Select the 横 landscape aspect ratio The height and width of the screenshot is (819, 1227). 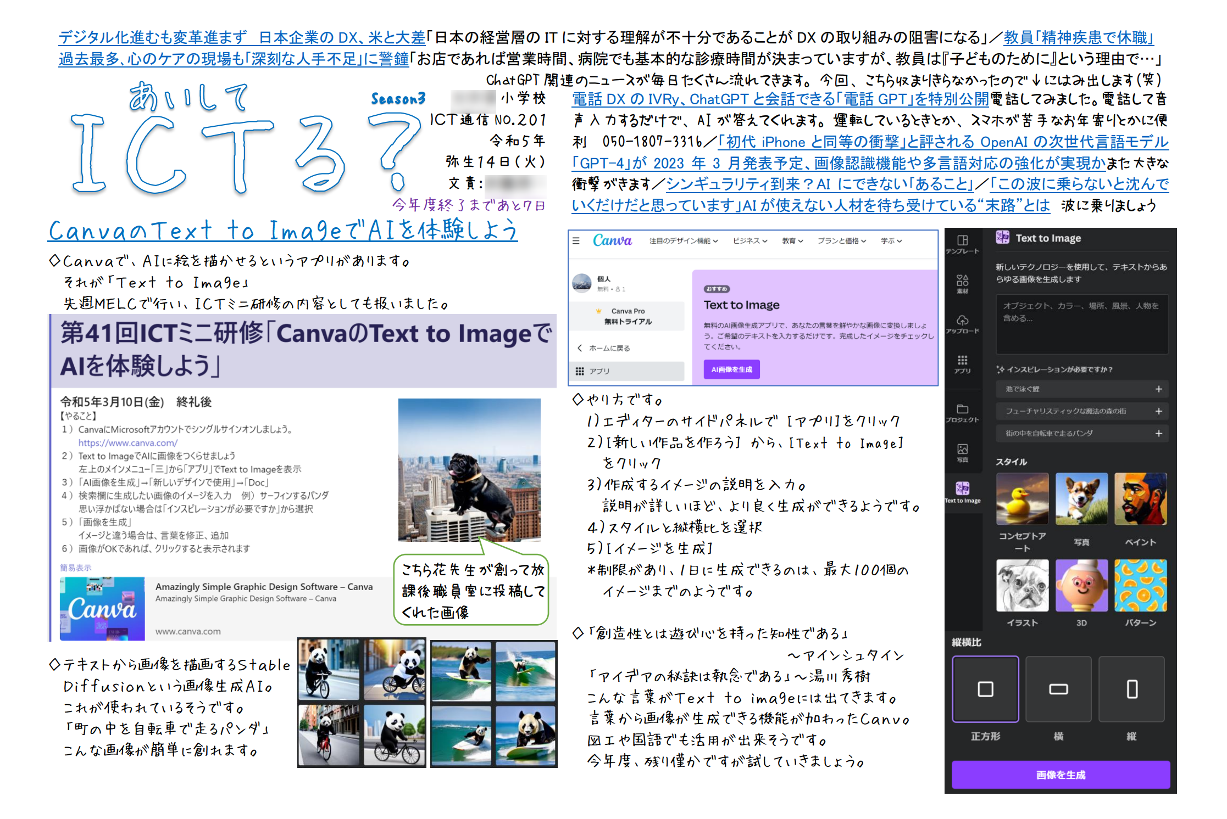coord(1058,689)
